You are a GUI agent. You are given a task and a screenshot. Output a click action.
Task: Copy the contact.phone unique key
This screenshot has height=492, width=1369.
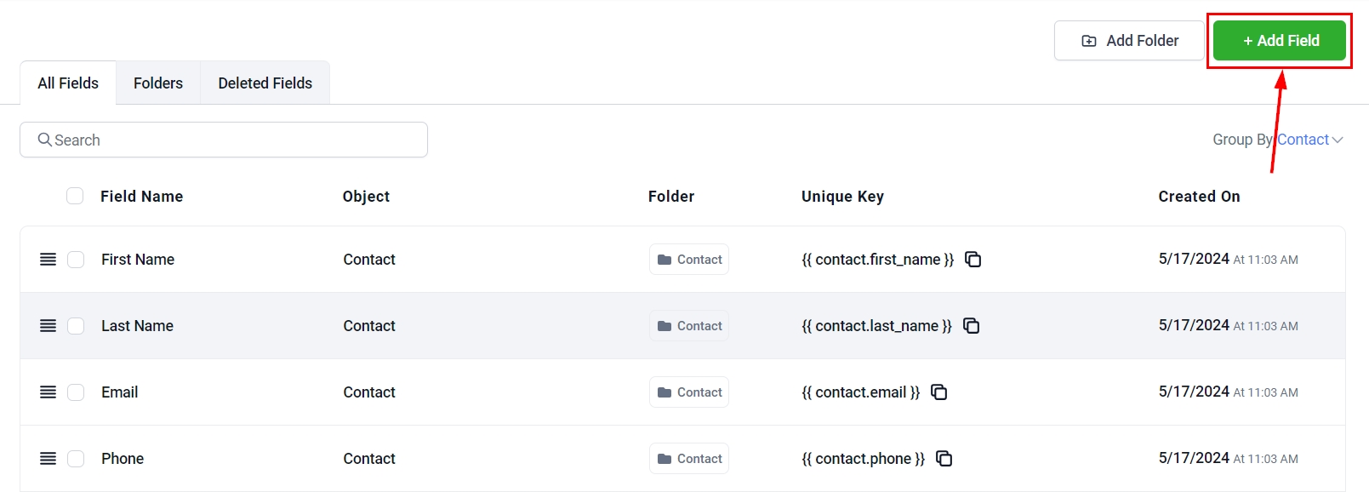944,459
